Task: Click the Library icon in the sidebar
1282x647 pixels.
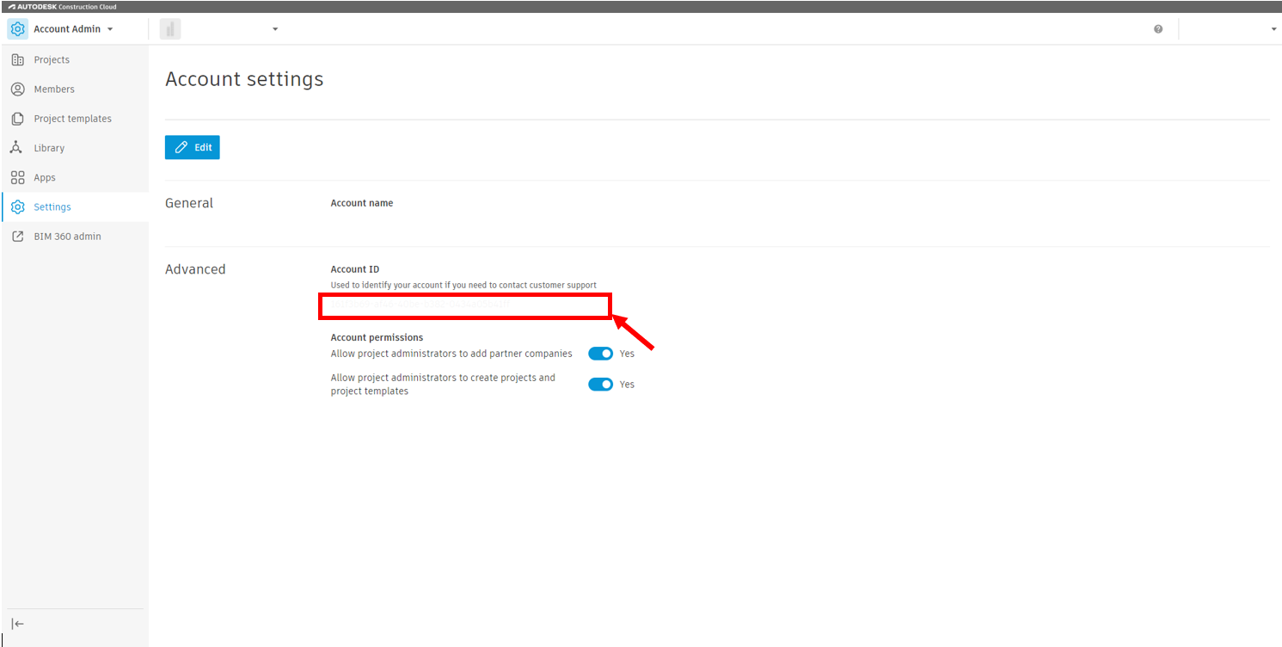Action: (x=17, y=147)
